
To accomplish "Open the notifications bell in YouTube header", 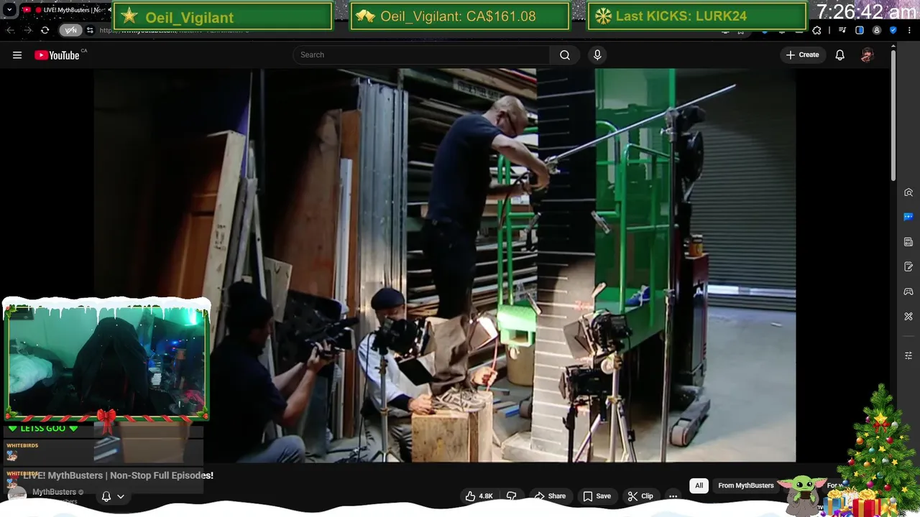I will click(x=839, y=55).
